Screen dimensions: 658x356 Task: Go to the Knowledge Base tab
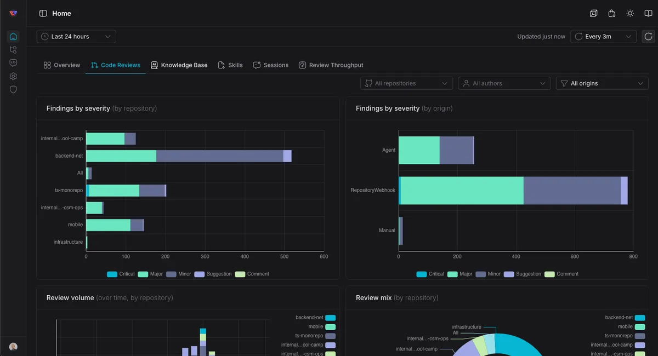tap(179, 65)
